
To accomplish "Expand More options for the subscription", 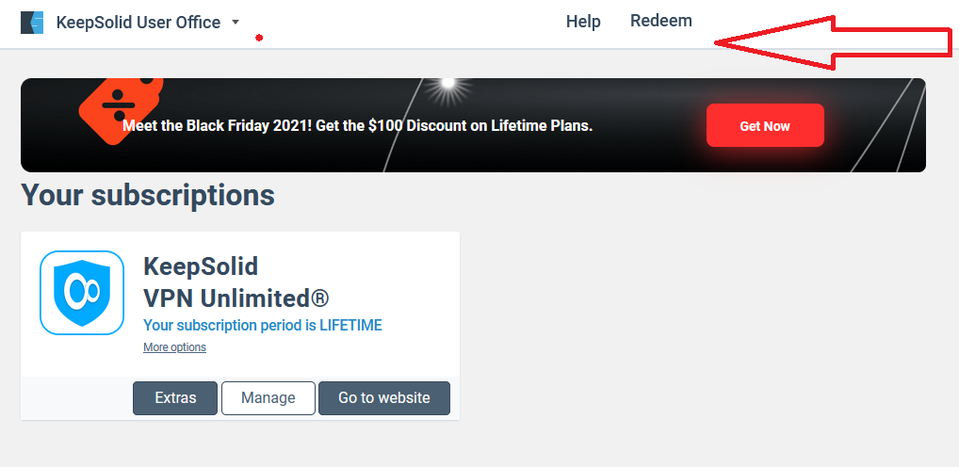I will 174,347.
